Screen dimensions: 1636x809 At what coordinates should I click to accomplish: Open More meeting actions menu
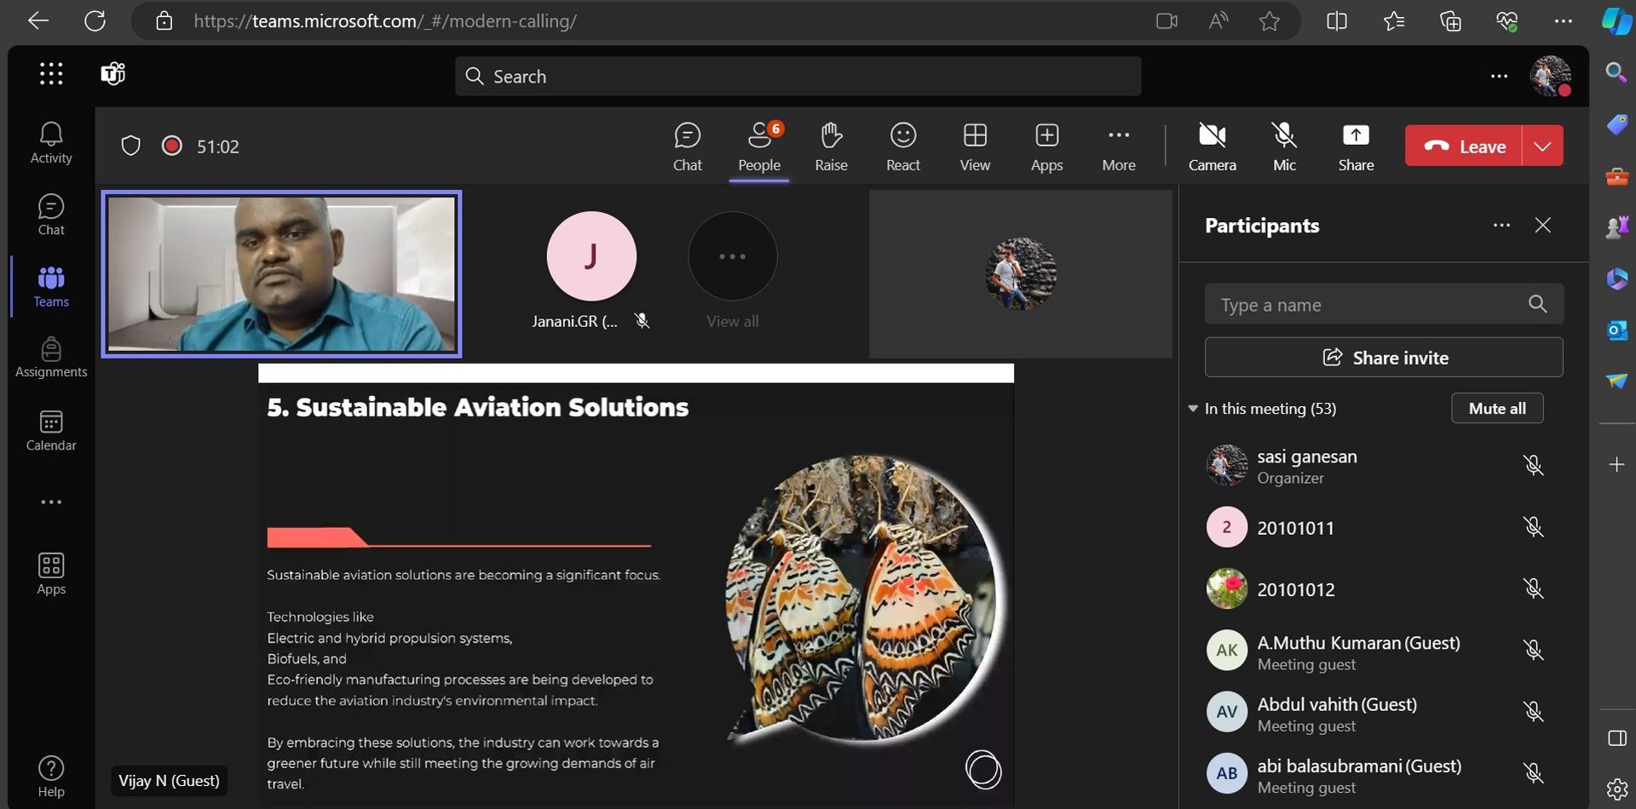pyautogui.click(x=1118, y=146)
